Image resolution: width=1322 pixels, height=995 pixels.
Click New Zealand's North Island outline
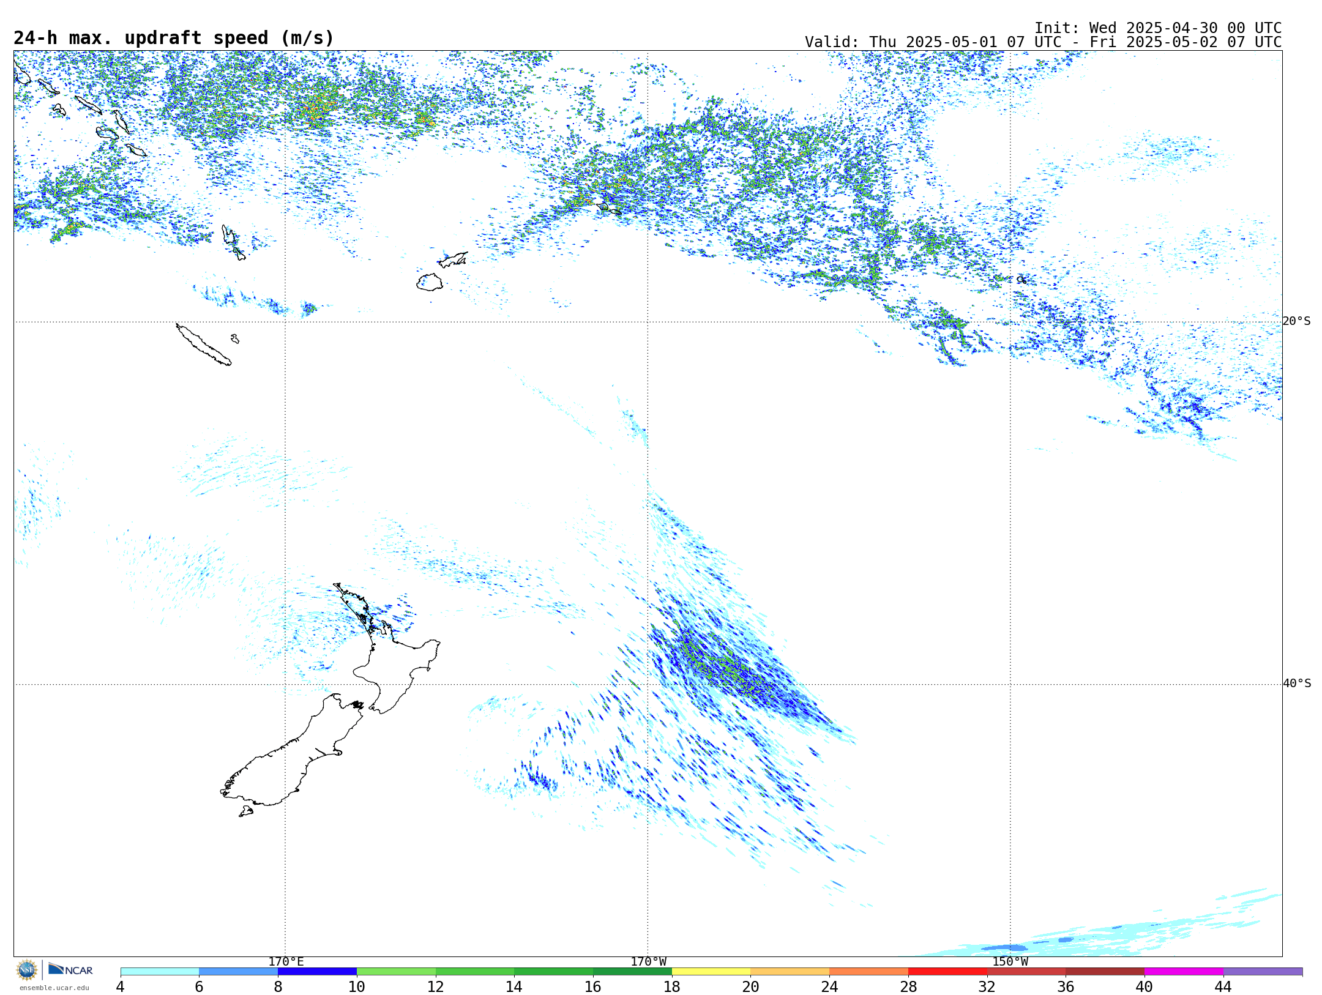pyautogui.click(x=386, y=649)
